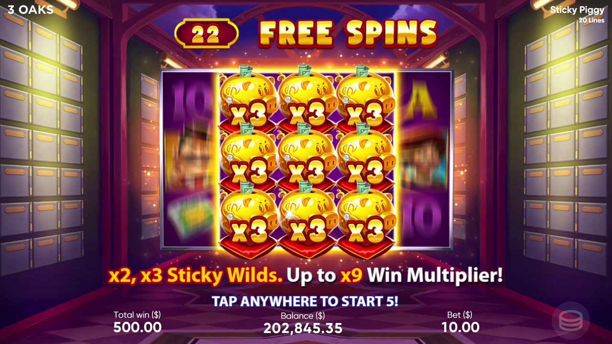Click the Bet amount 10.00

click(x=460, y=327)
